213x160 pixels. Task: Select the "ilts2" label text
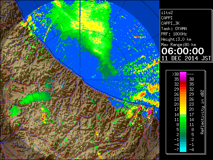tap(167, 13)
